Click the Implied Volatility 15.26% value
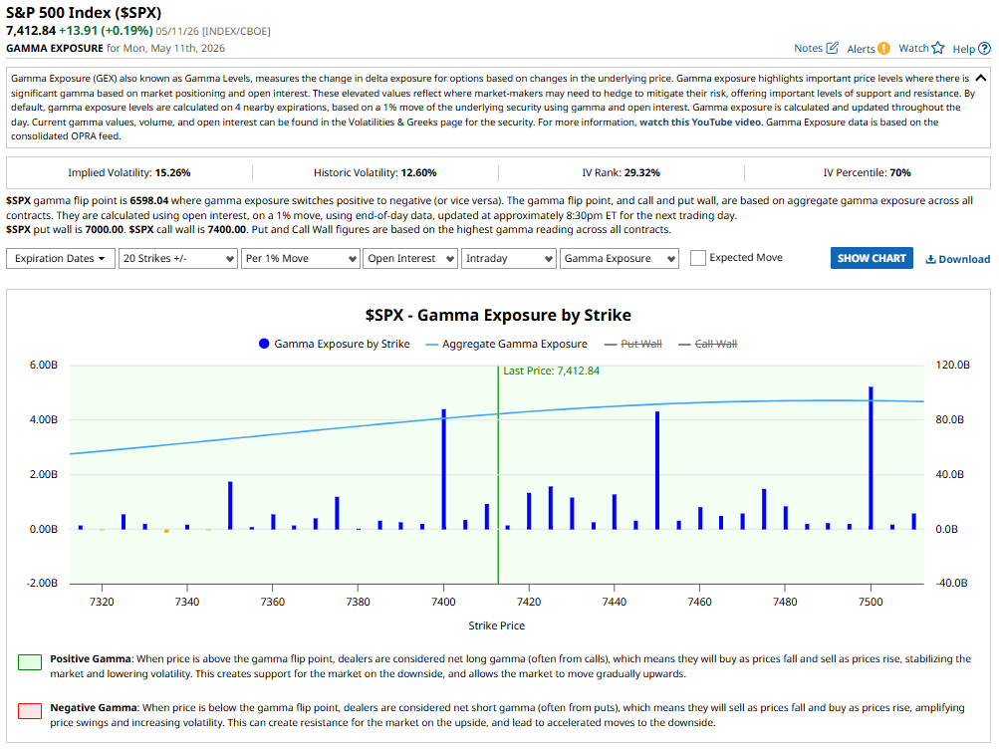The image size is (999, 751). [x=172, y=172]
